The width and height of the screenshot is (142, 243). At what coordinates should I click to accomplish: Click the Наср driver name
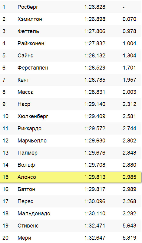(24, 104)
